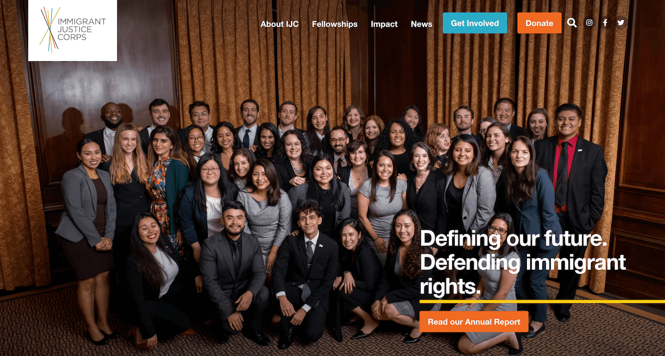Open the About IJC menu
The width and height of the screenshot is (665, 356).
point(279,24)
